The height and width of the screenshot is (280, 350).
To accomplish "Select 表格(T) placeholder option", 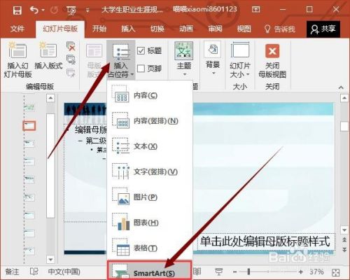I will point(149,248).
